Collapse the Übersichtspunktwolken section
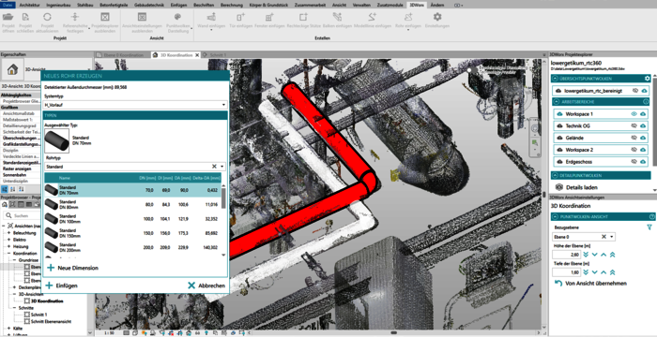Screen dimensions: 657x337 (x=556, y=79)
